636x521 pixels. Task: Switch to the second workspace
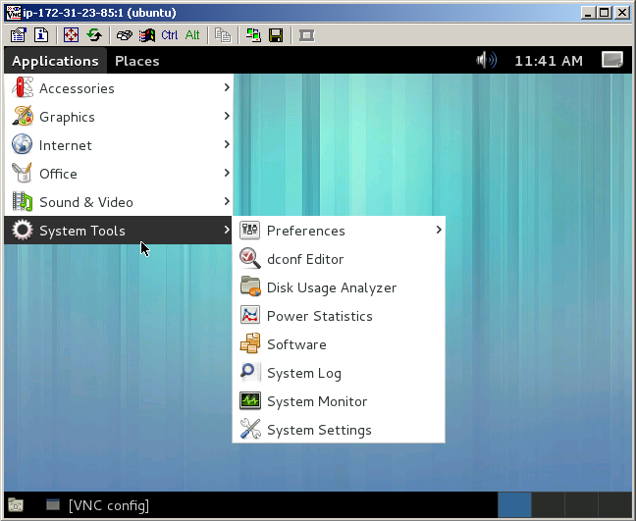click(x=548, y=505)
